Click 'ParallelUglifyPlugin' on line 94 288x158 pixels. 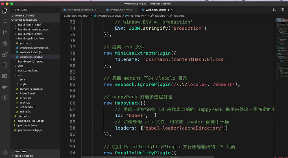pyautogui.click(x=143, y=153)
